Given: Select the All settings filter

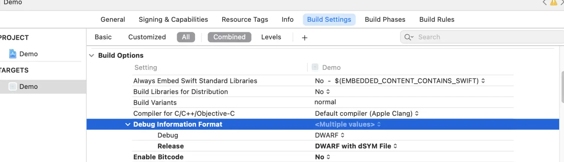Looking at the screenshot, I should click(186, 37).
